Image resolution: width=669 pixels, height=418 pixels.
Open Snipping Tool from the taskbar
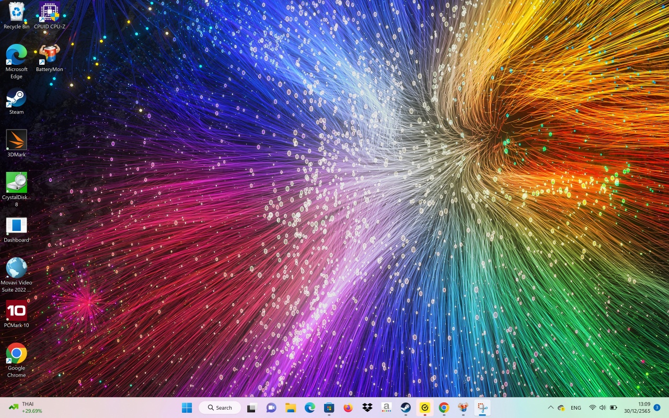[482, 408]
